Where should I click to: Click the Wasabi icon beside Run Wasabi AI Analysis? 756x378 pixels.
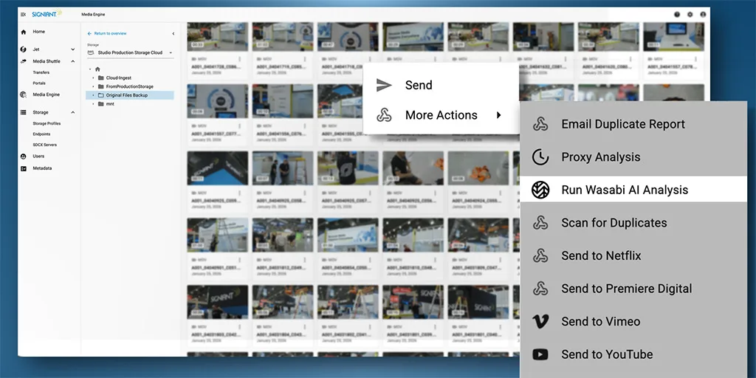pyautogui.click(x=540, y=190)
